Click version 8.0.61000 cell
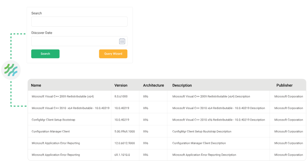 tap(121, 97)
